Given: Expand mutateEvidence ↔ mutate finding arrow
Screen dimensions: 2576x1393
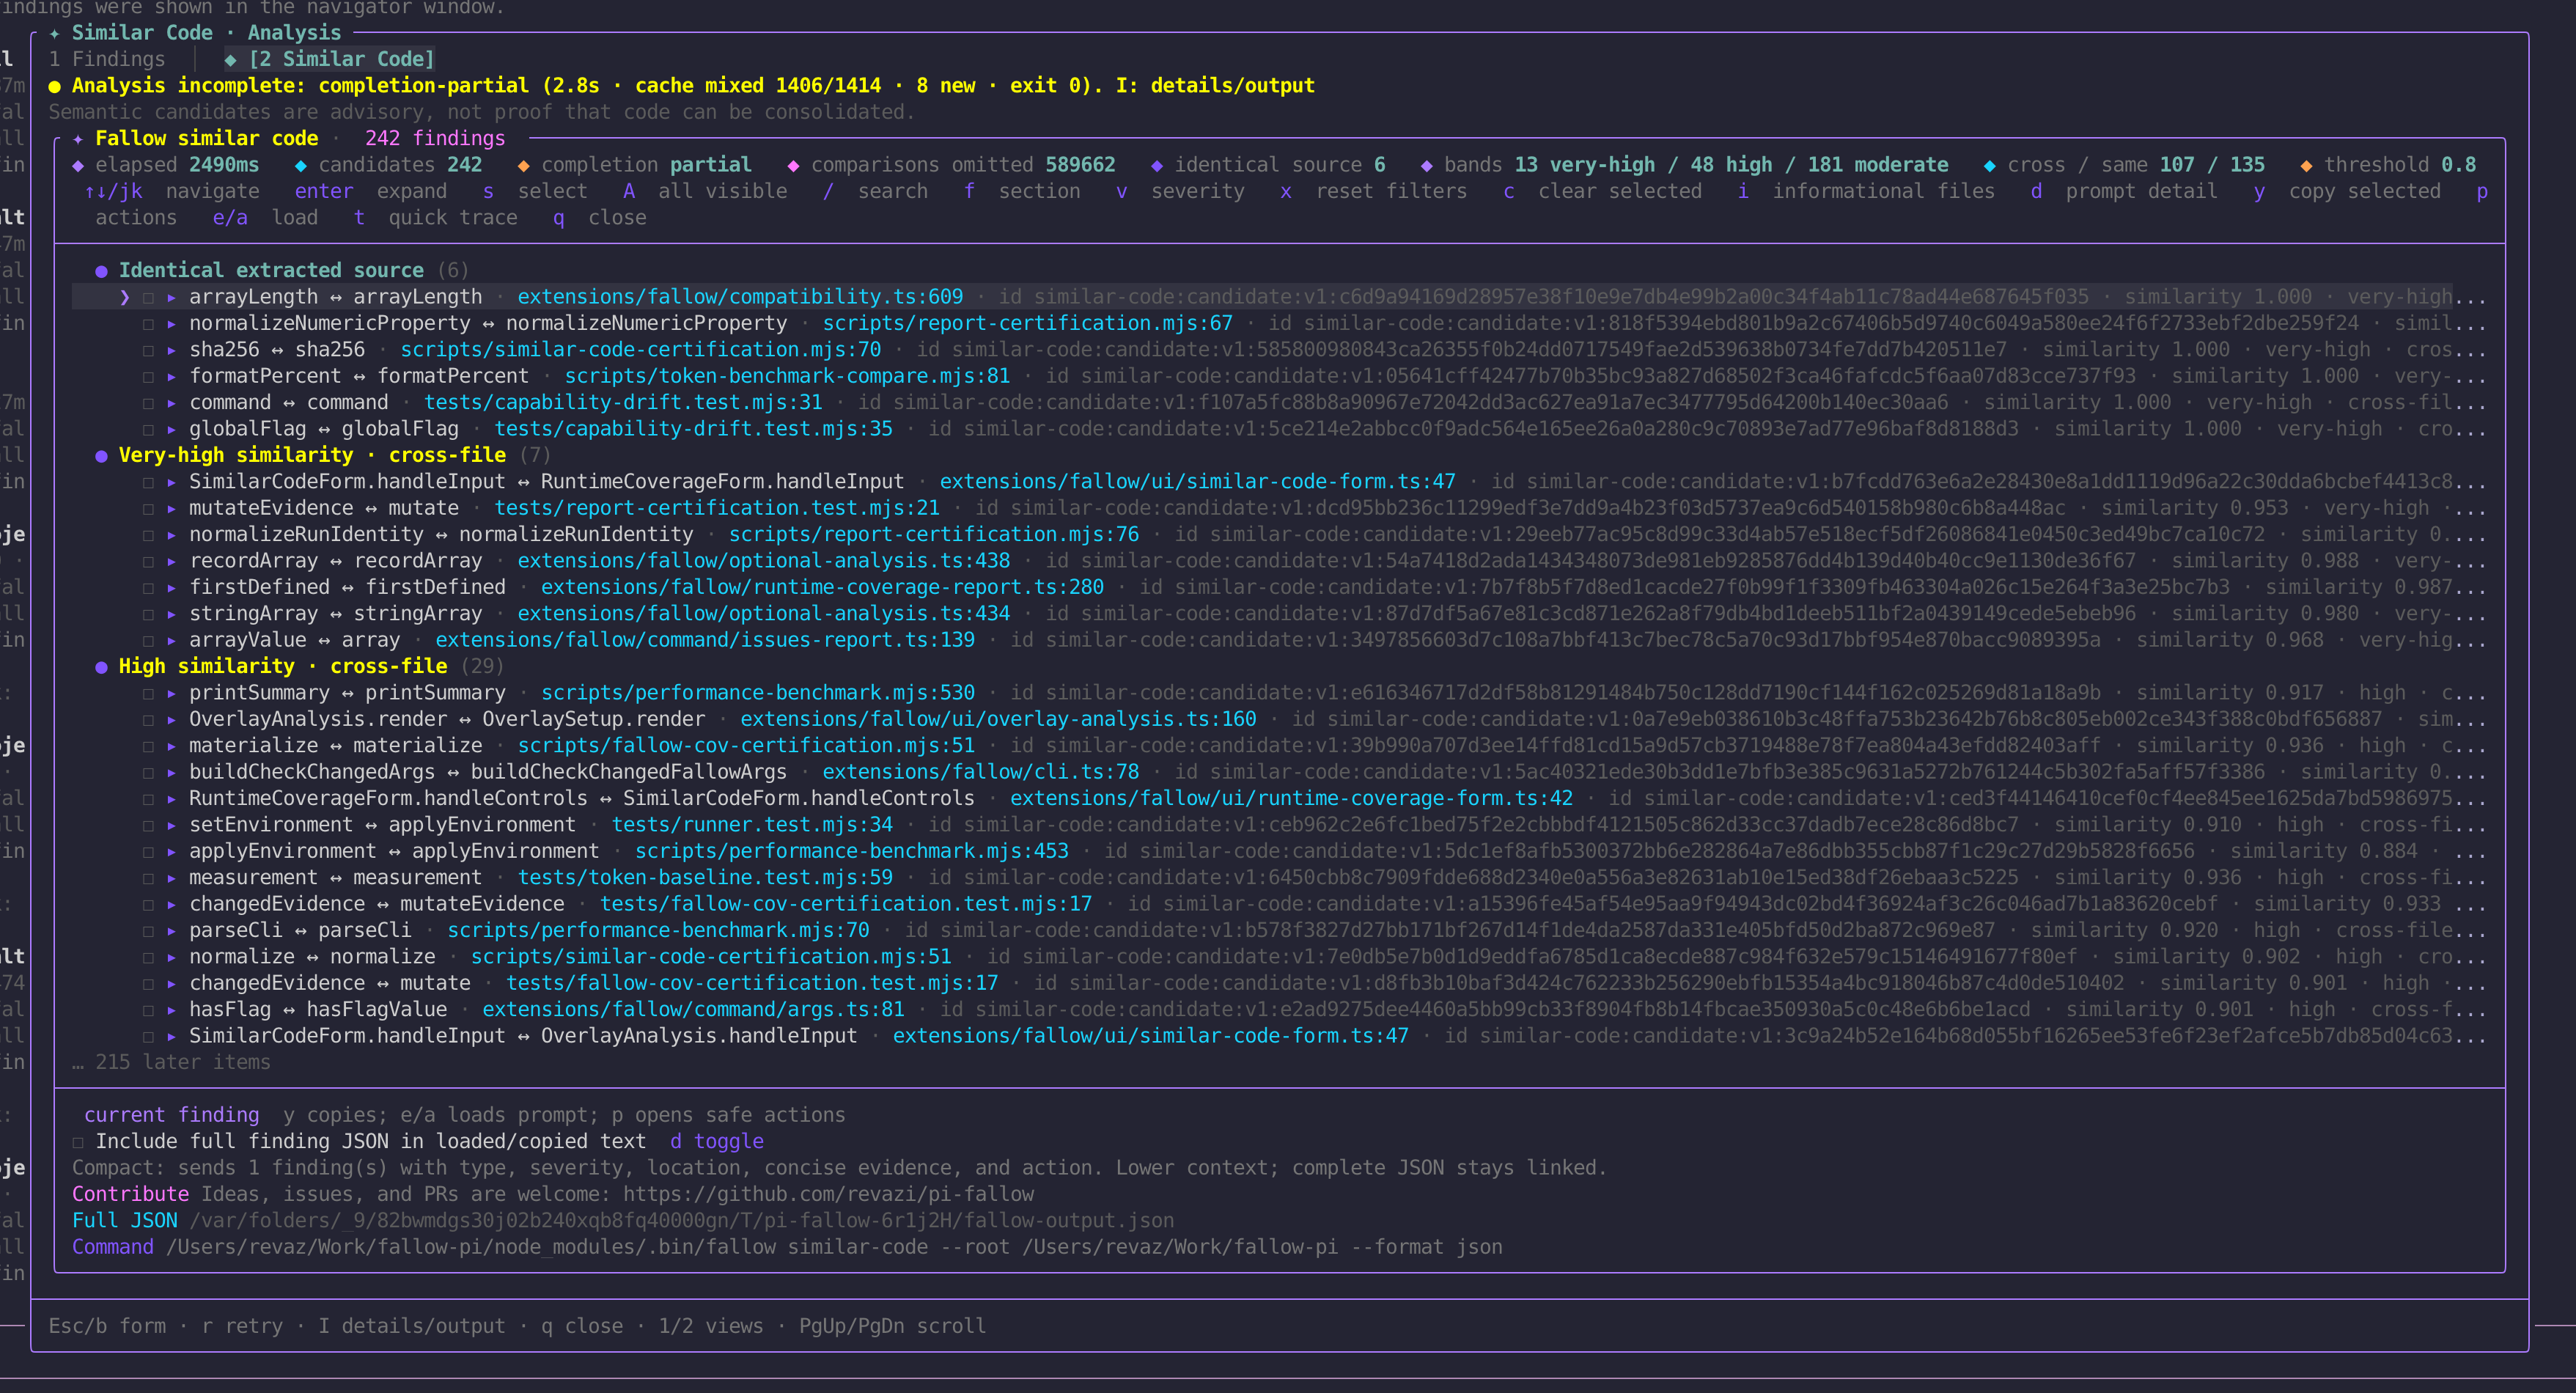Looking at the screenshot, I should click(172, 509).
